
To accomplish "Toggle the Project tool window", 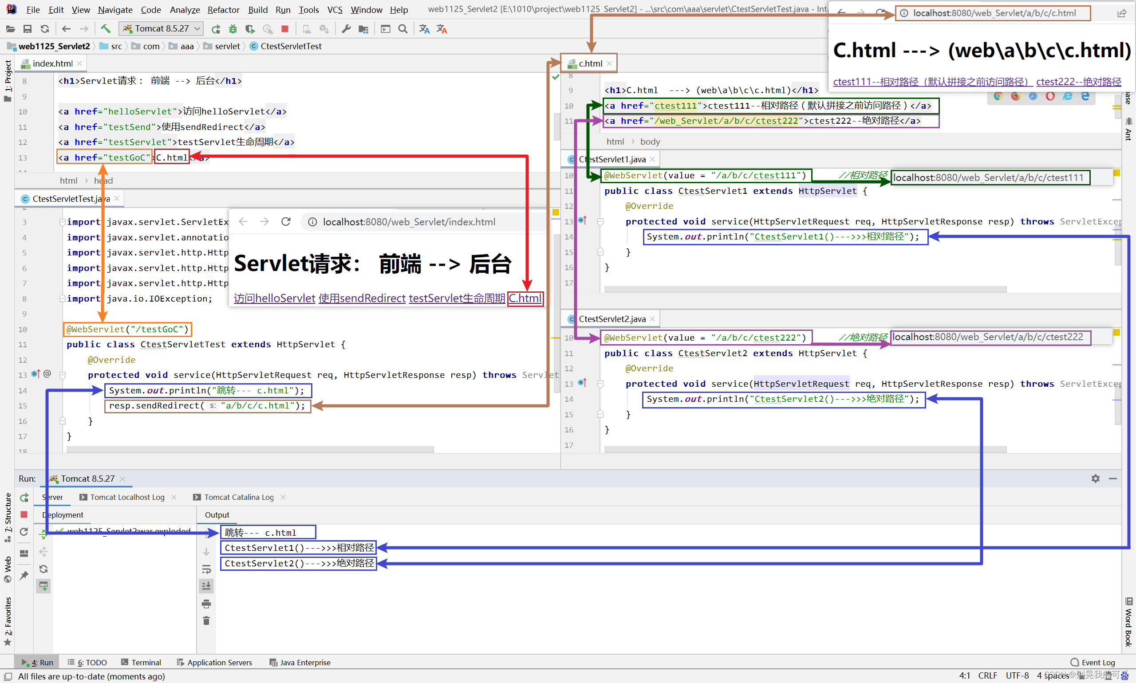I will pyautogui.click(x=8, y=81).
